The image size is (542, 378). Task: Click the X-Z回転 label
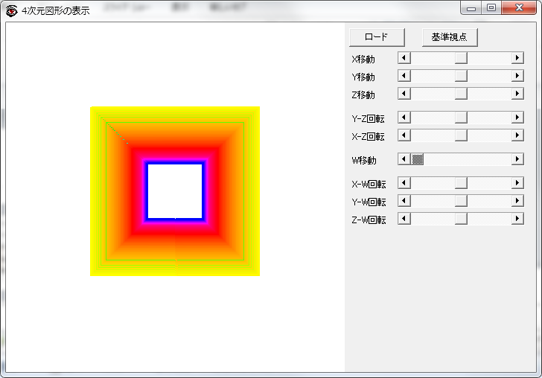click(368, 137)
